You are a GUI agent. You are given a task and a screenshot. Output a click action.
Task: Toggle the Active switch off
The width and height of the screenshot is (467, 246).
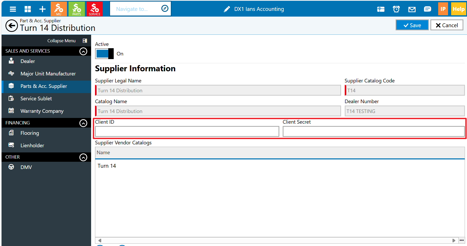click(x=104, y=54)
